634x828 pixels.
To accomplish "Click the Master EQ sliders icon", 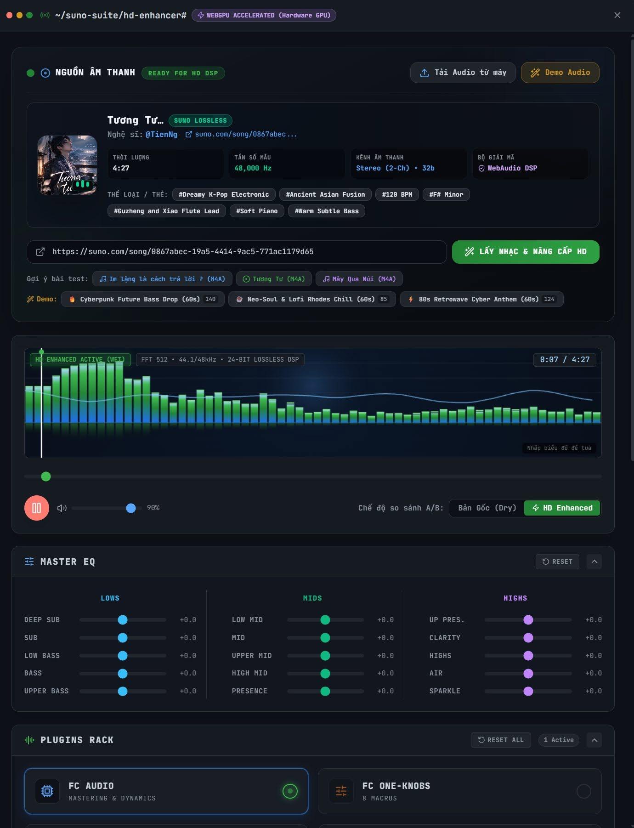I will [x=29, y=561].
